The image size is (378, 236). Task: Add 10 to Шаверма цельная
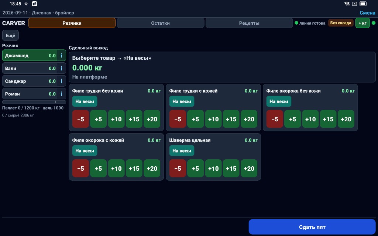pos(213,168)
